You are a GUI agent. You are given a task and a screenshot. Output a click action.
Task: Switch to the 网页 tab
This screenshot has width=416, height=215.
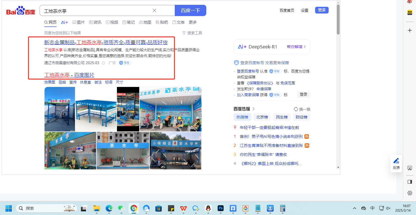[50, 22]
